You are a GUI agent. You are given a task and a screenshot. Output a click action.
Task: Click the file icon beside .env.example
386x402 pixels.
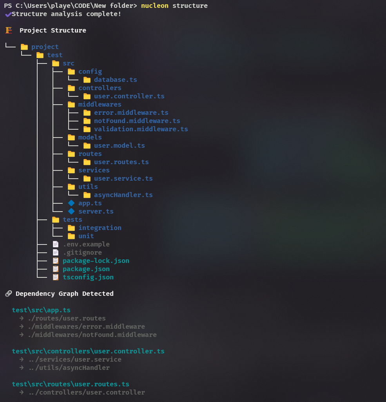(55, 244)
